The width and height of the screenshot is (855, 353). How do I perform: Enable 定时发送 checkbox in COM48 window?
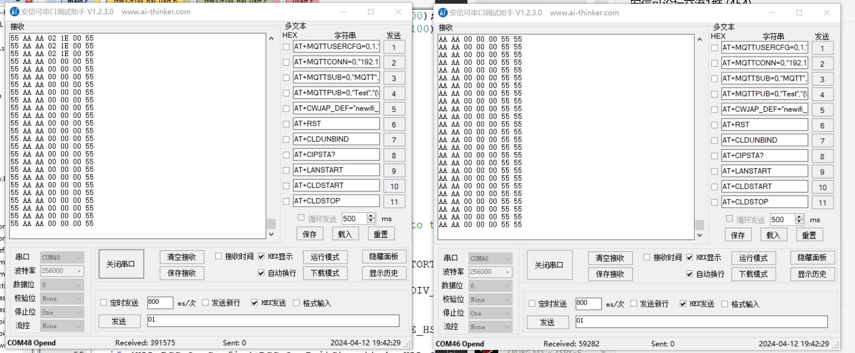[x=104, y=302]
